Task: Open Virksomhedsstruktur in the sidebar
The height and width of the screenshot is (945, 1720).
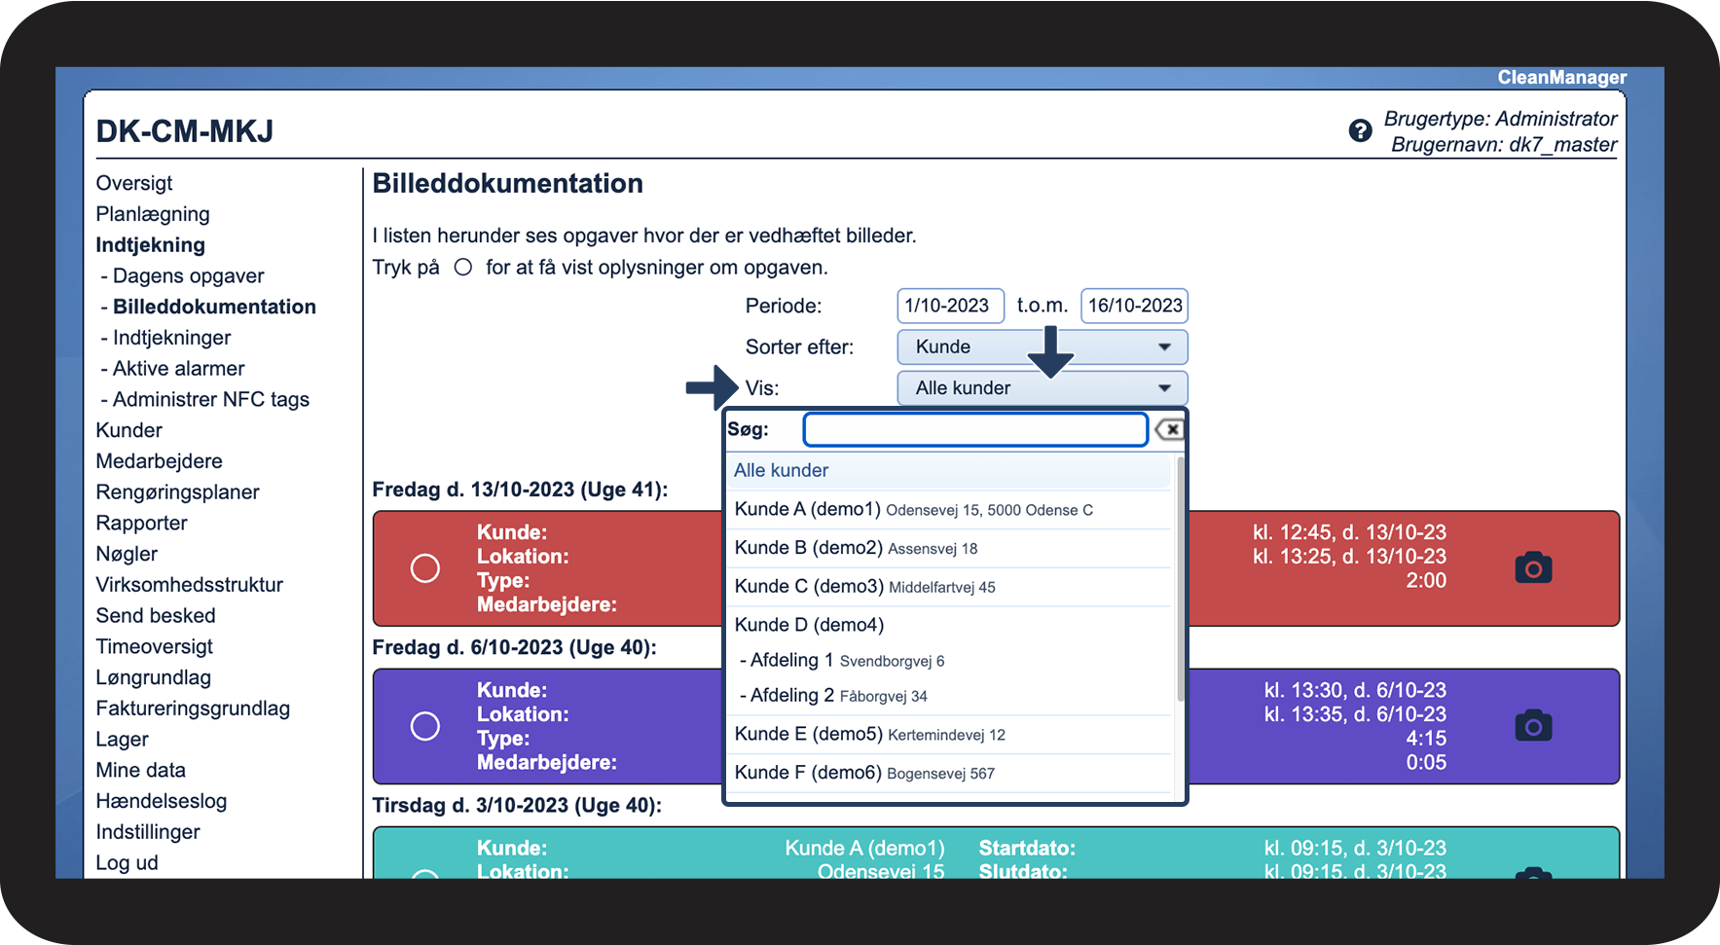Action: point(190,585)
